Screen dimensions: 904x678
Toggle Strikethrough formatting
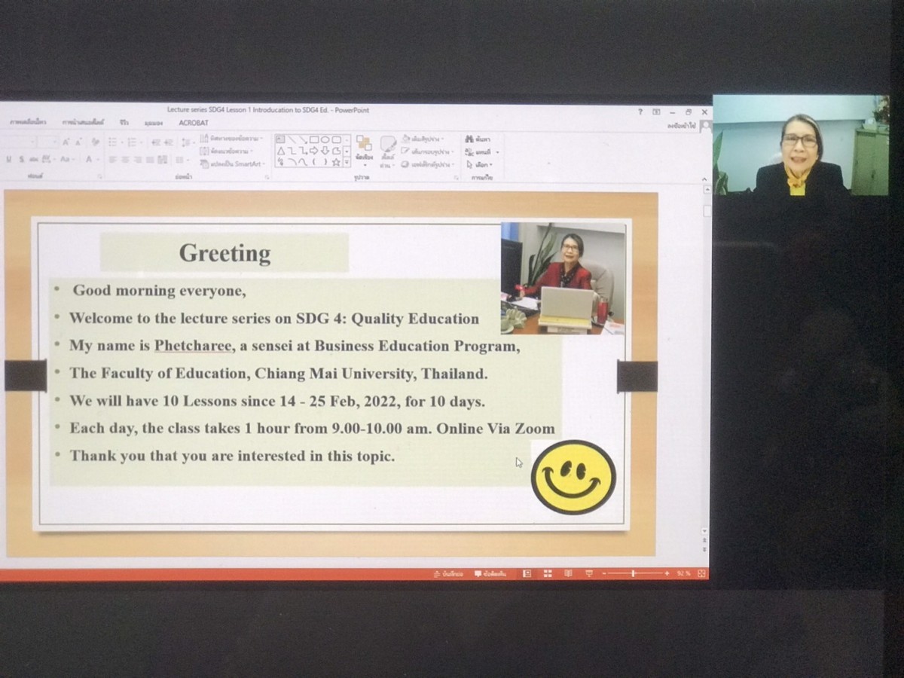[34, 159]
